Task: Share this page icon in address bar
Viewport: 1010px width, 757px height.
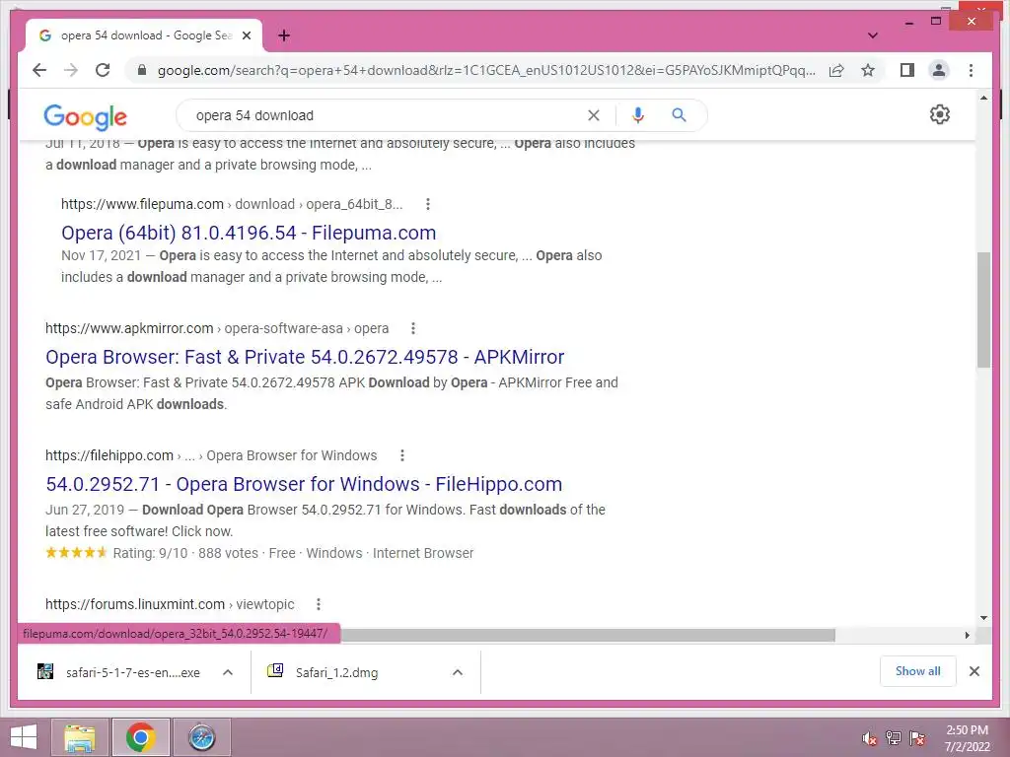Action: pos(836,70)
